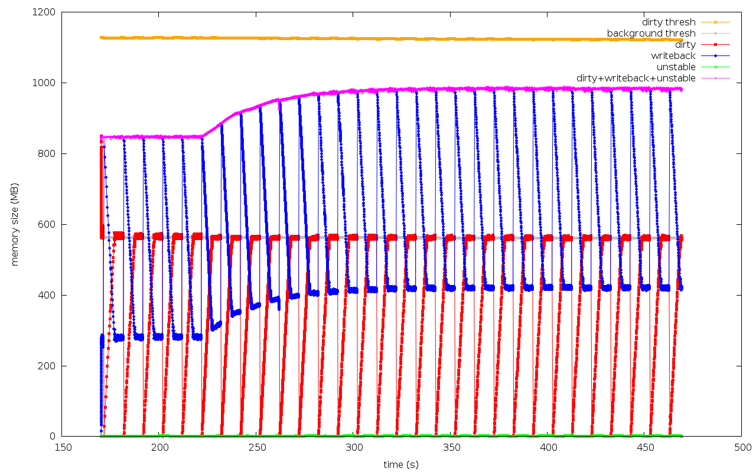Click the x-axis value 150
This screenshot has width=756, height=472.
tap(63, 448)
